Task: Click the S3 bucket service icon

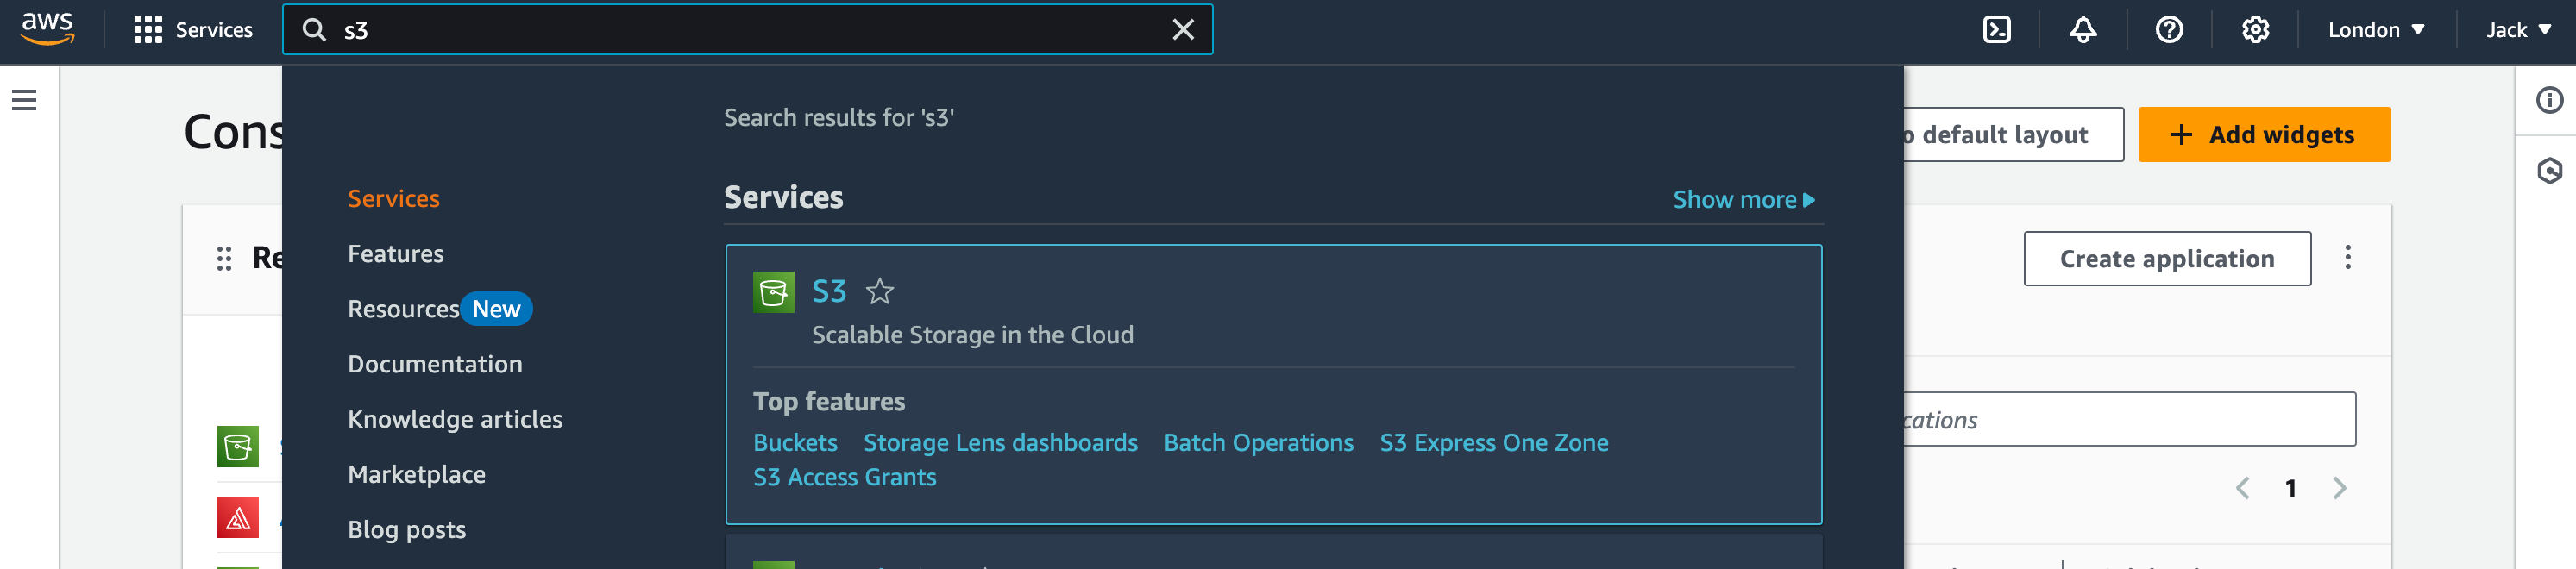Action: (x=773, y=292)
